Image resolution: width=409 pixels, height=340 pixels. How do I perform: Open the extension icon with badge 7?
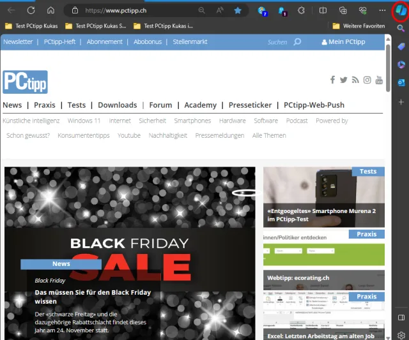pyautogui.click(x=262, y=11)
